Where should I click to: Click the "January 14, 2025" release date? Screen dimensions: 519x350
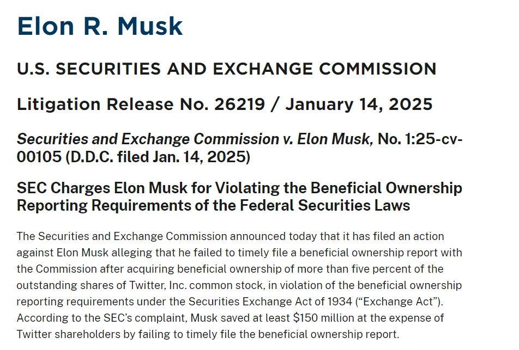(359, 104)
